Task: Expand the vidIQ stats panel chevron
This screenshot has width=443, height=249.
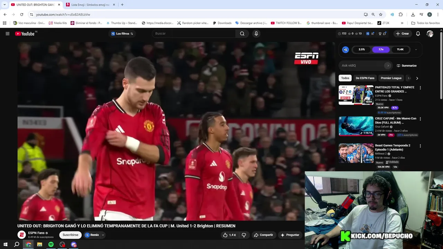Action: point(416,49)
